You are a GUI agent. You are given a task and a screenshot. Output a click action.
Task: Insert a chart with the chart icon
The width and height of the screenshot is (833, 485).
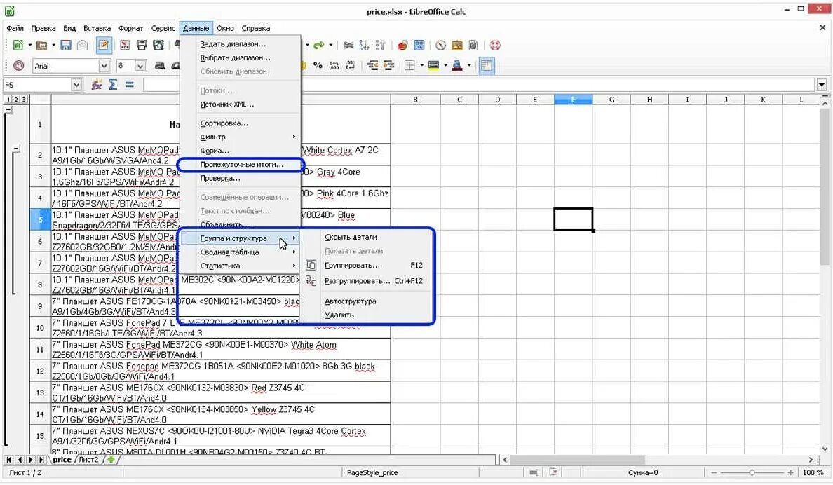coord(402,46)
